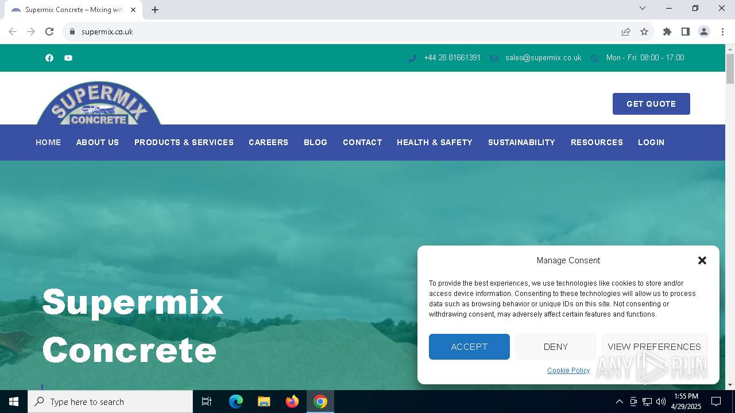The width and height of the screenshot is (735, 413).
Task: Open the tab search dropdown chevron
Action: click(643, 8)
